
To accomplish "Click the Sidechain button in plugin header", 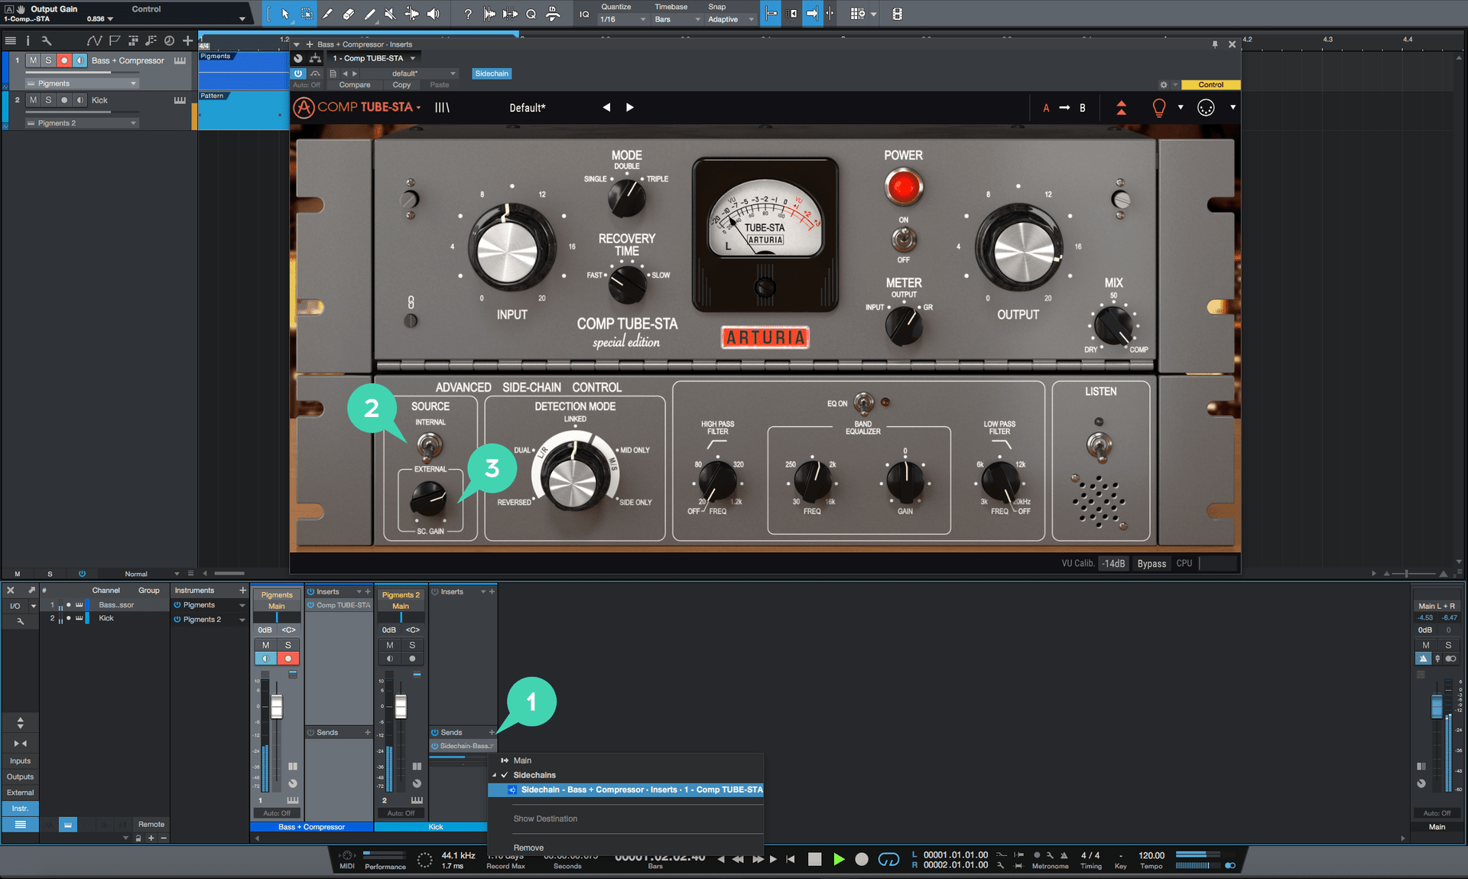I will [x=491, y=73].
